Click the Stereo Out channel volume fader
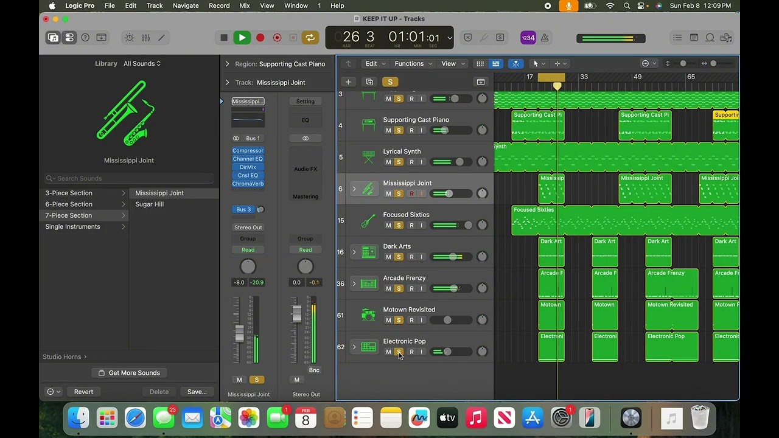Image resolution: width=779 pixels, height=438 pixels. pos(297,314)
